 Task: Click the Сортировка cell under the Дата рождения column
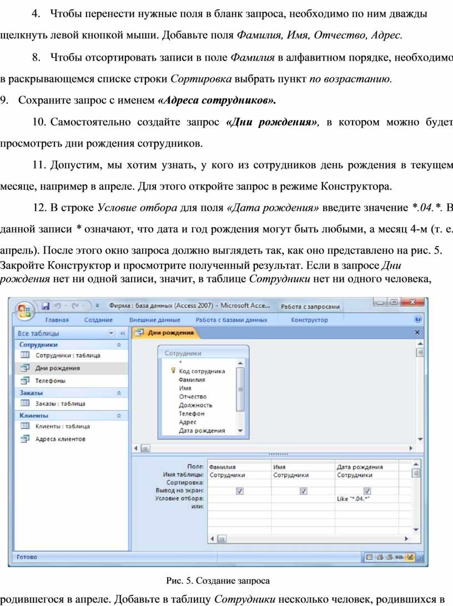point(367,483)
